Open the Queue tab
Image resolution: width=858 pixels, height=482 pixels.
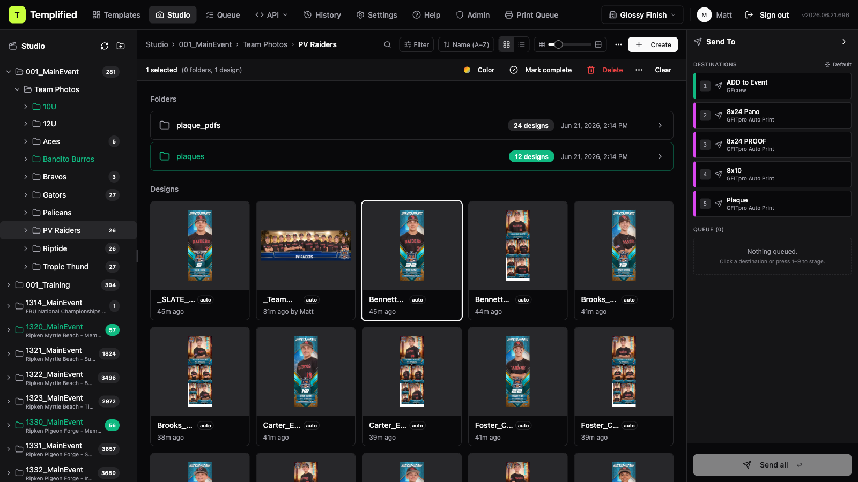click(x=223, y=15)
